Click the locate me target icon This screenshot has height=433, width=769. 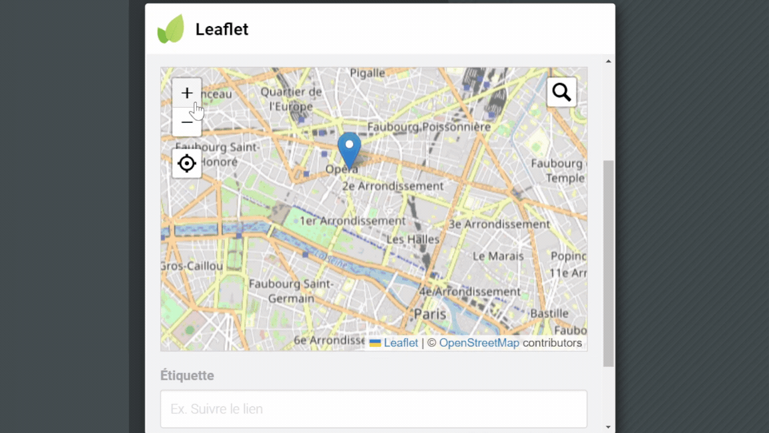[x=187, y=163]
